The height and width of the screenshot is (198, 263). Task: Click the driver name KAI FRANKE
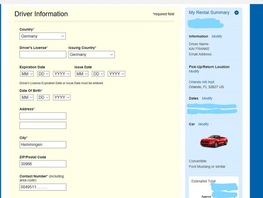click(199, 49)
